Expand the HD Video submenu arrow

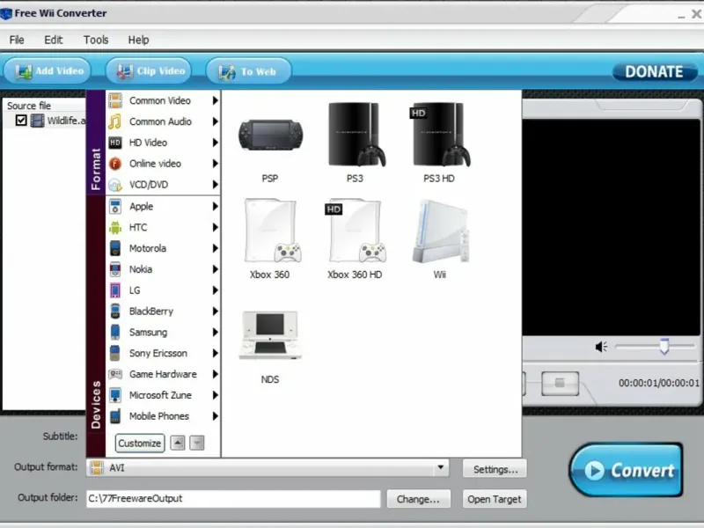tap(215, 143)
